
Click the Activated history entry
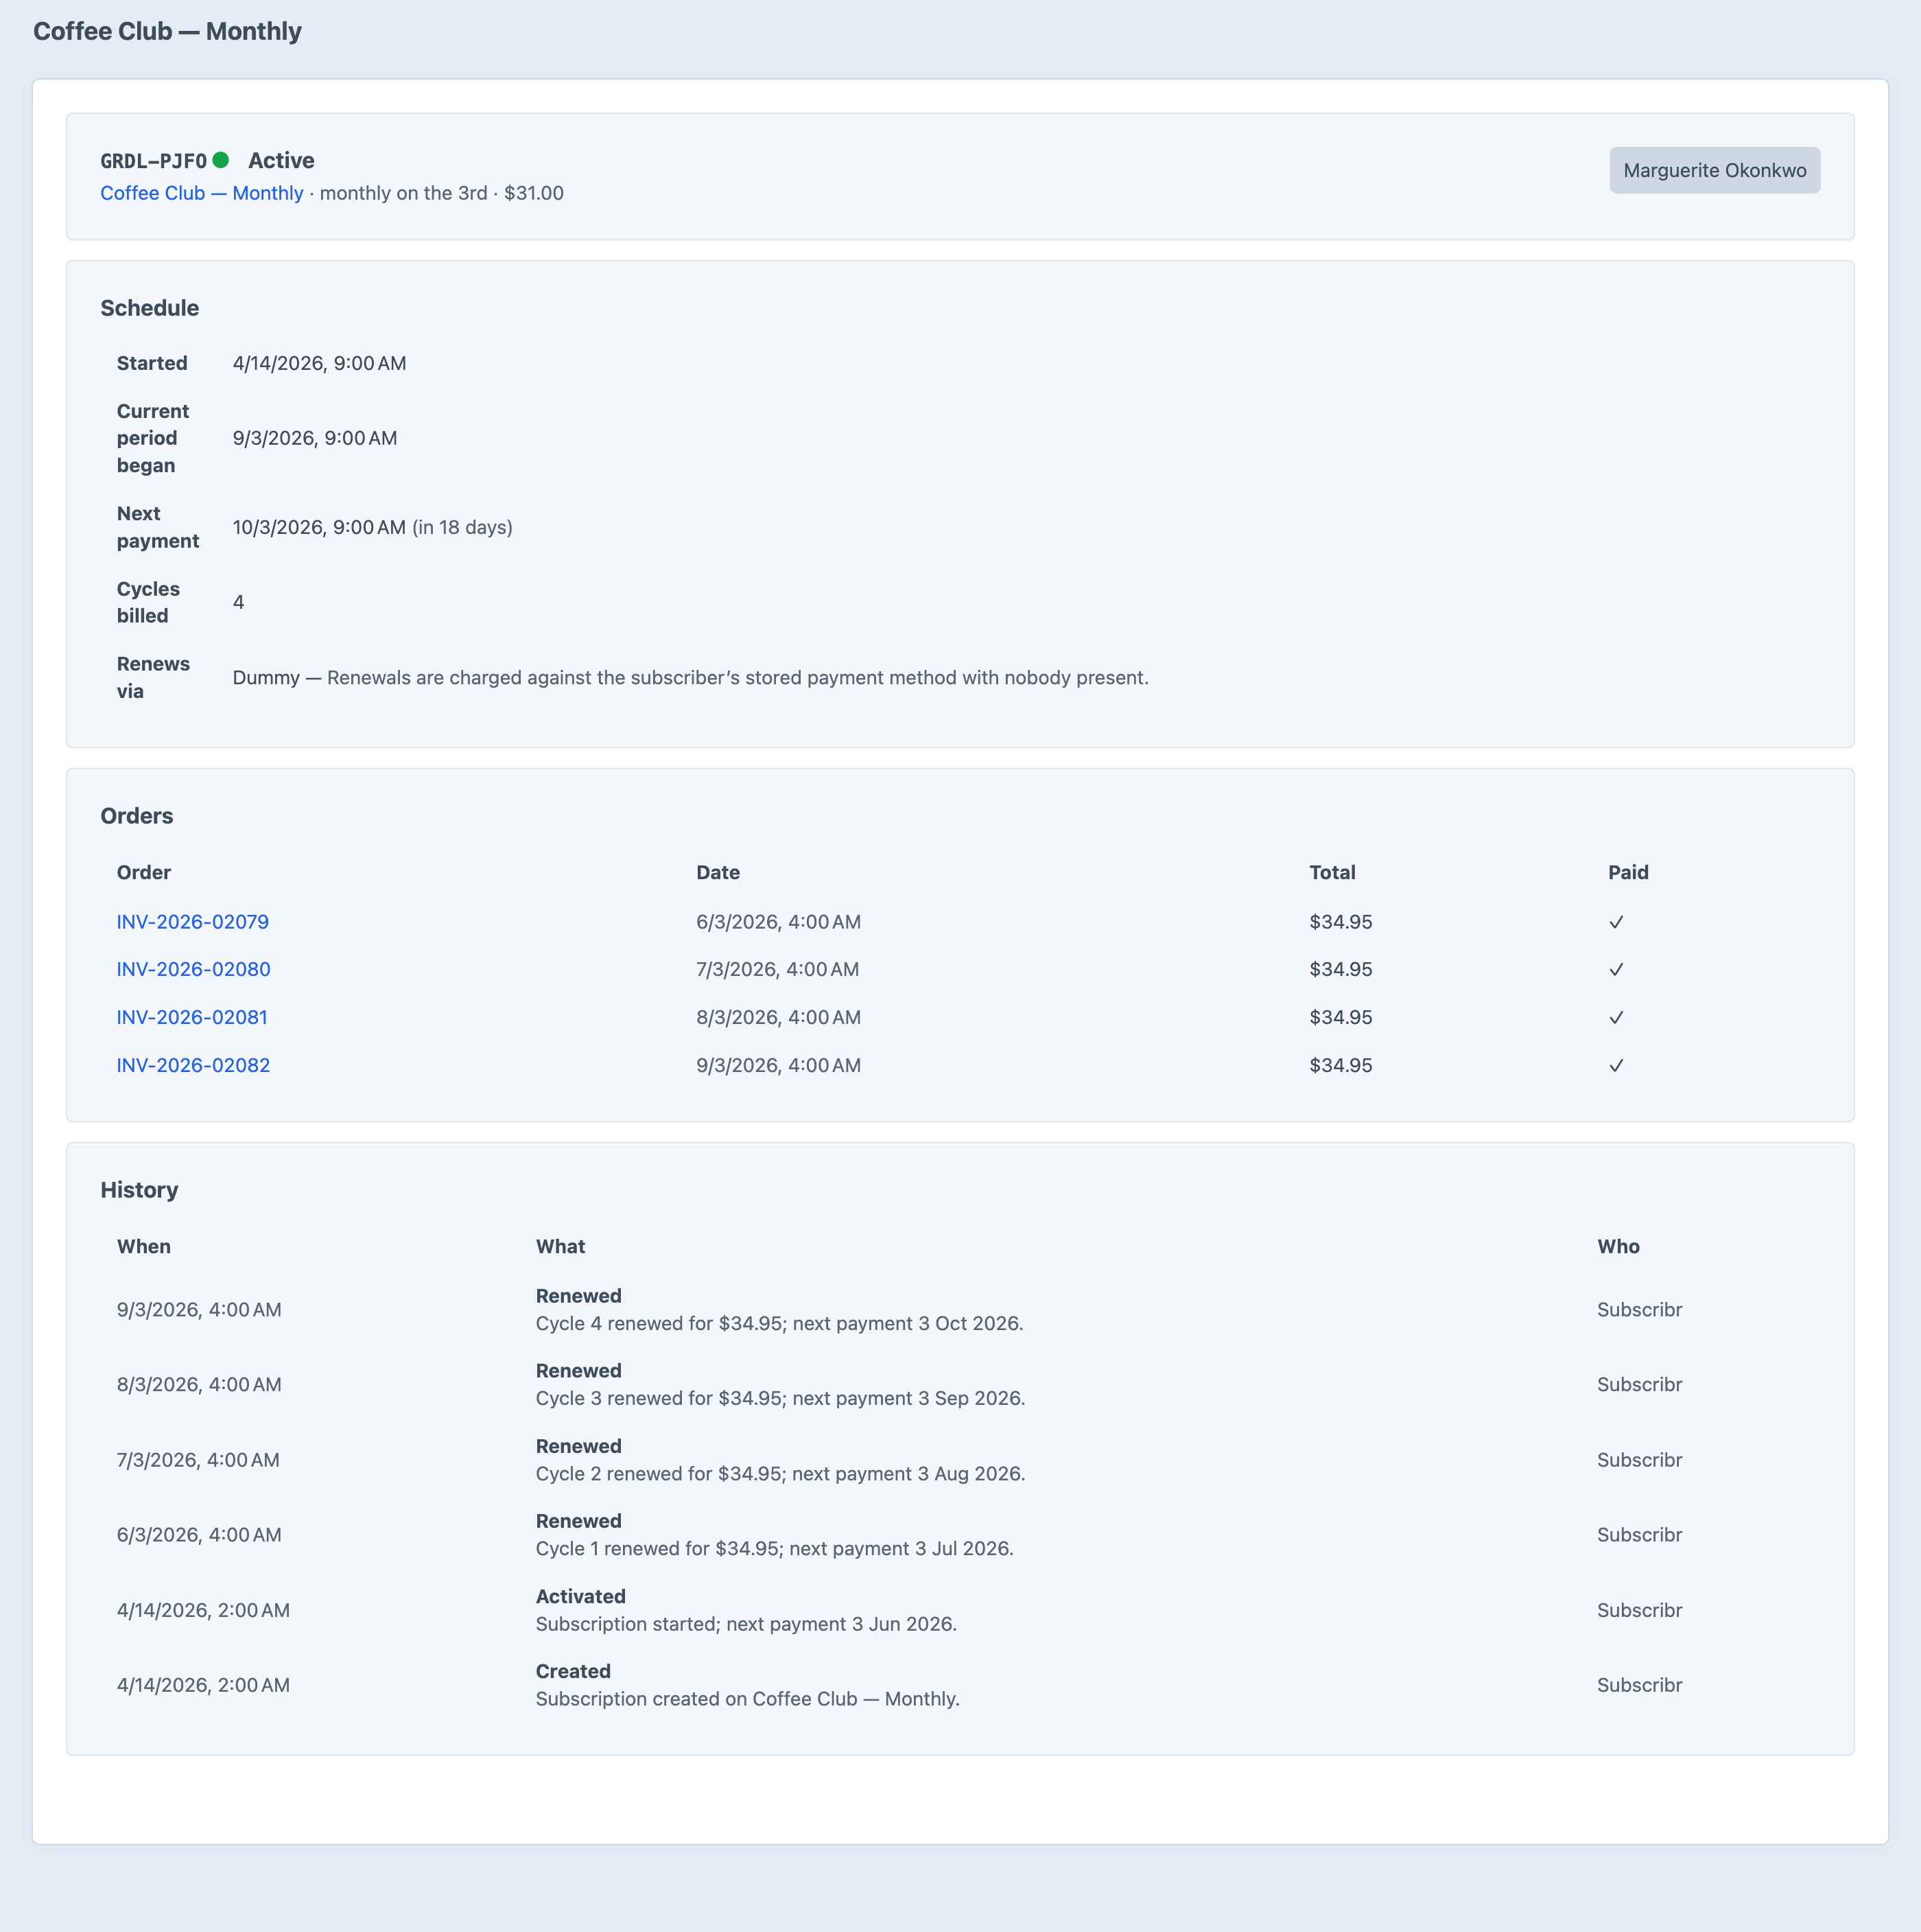(x=746, y=1610)
